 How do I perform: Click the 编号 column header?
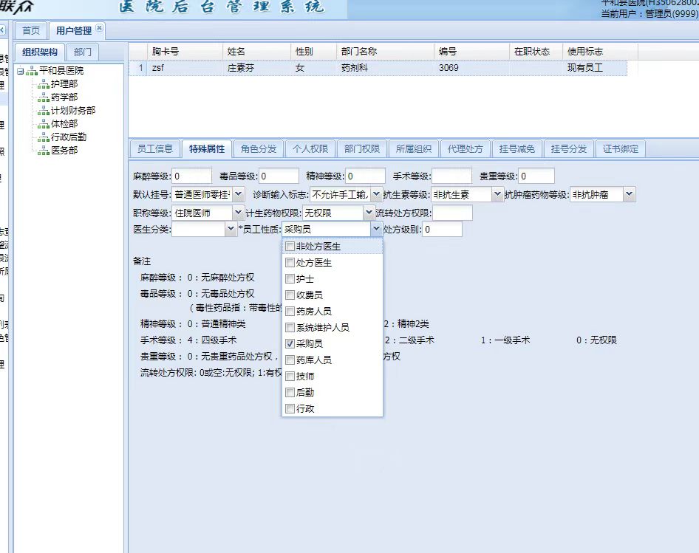click(471, 52)
